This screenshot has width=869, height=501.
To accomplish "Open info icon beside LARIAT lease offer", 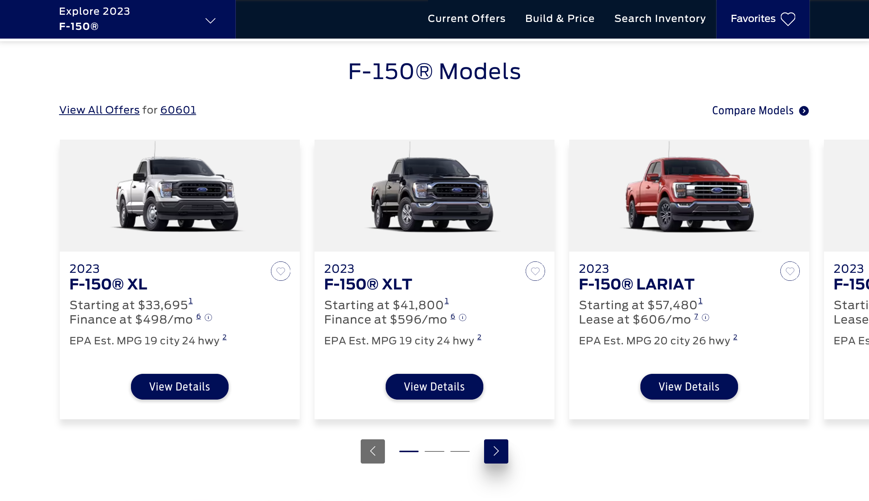I will (x=705, y=317).
